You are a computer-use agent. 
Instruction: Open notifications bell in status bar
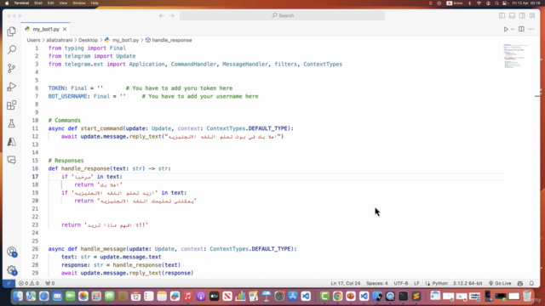[531, 283]
